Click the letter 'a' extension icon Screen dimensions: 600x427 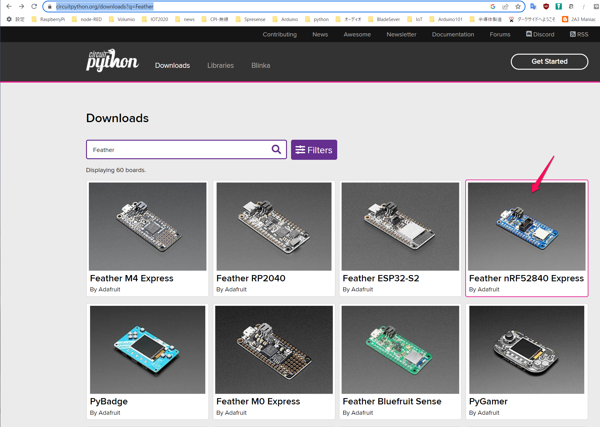pyautogui.click(x=571, y=6)
